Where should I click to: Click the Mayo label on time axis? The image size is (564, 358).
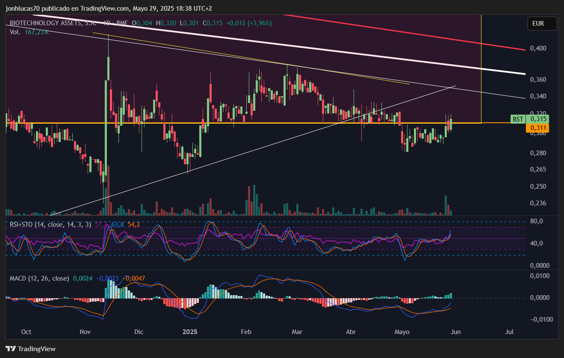tap(402, 332)
